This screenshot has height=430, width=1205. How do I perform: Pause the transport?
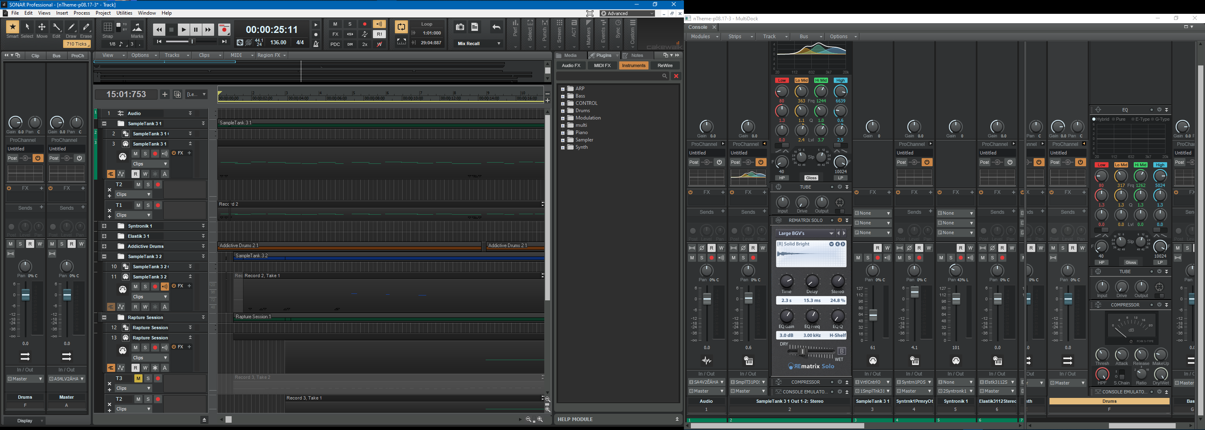pos(196,30)
